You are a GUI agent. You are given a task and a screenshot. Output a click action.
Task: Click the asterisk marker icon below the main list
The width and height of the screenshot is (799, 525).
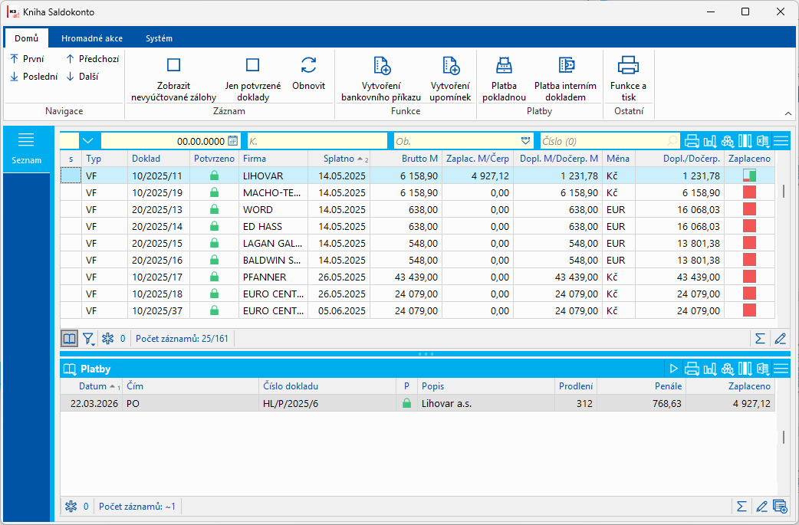click(107, 339)
